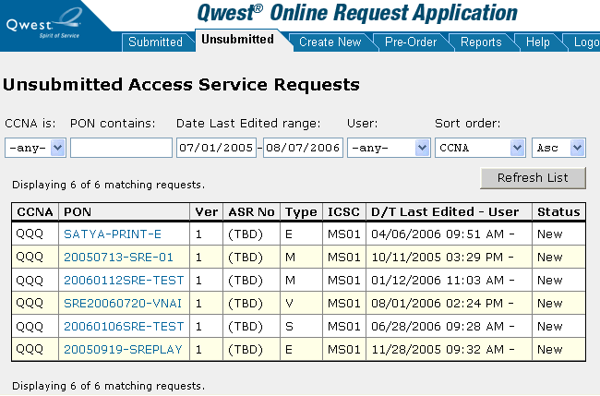Click the Unsubmitted Access Service Requests heading
This screenshot has height=396, width=600.
coord(181,85)
